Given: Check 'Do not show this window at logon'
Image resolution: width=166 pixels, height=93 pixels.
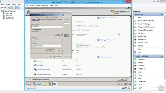Looking at the screenshot, I should pyautogui.click(x=31, y=80).
